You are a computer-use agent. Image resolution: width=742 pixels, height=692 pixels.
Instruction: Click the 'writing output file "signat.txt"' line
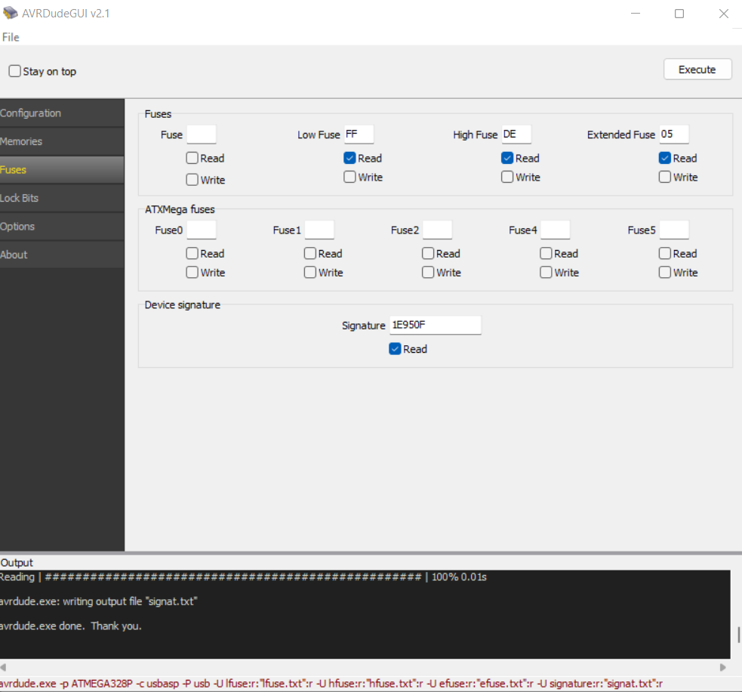(x=98, y=601)
